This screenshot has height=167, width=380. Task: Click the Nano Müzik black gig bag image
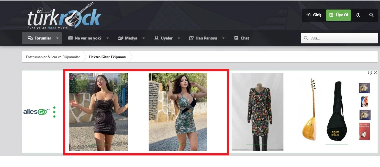337,111
